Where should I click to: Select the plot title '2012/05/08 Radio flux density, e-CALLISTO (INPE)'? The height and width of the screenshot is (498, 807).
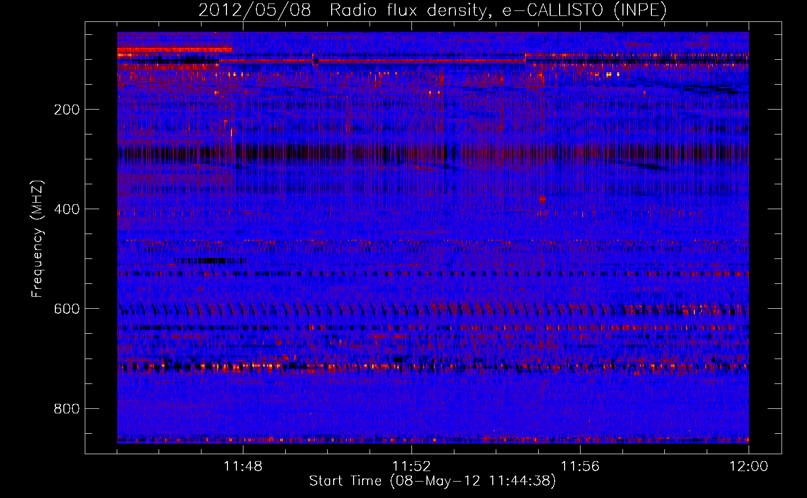pyautogui.click(x=432, y=10)
